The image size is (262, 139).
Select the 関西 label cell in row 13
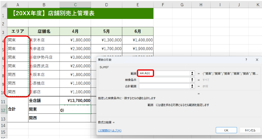(x=44, y=118)
